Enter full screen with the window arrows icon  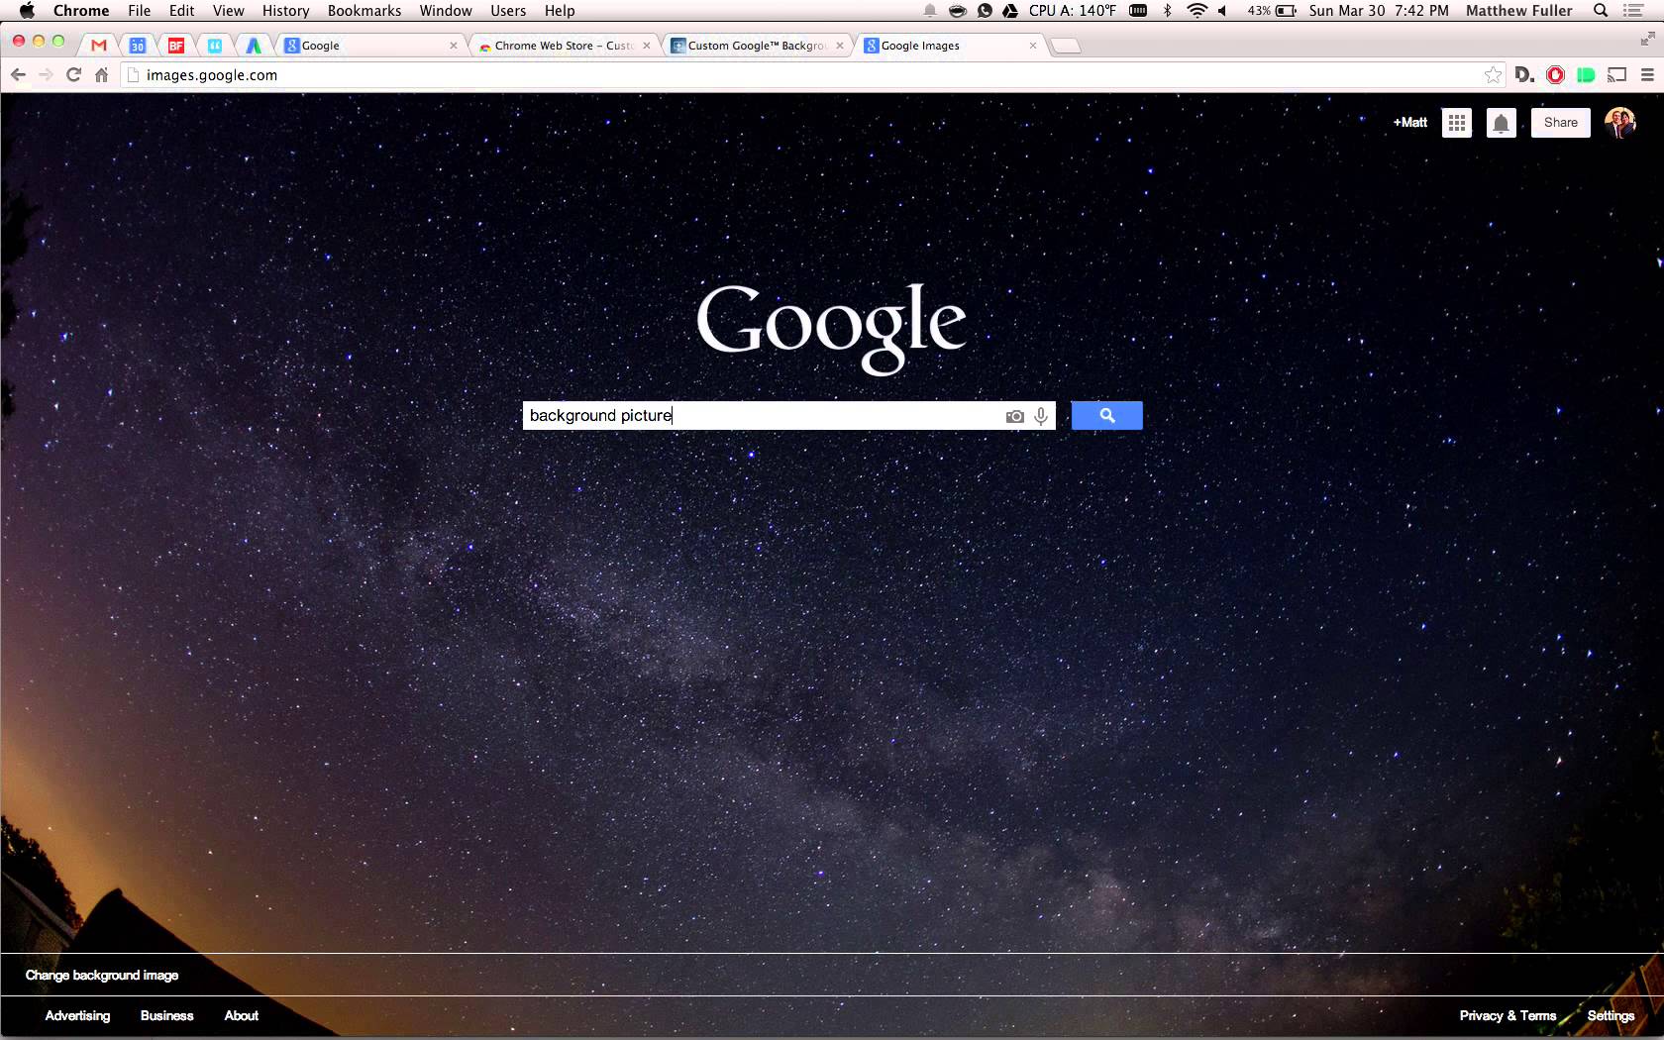[1647, 40]
